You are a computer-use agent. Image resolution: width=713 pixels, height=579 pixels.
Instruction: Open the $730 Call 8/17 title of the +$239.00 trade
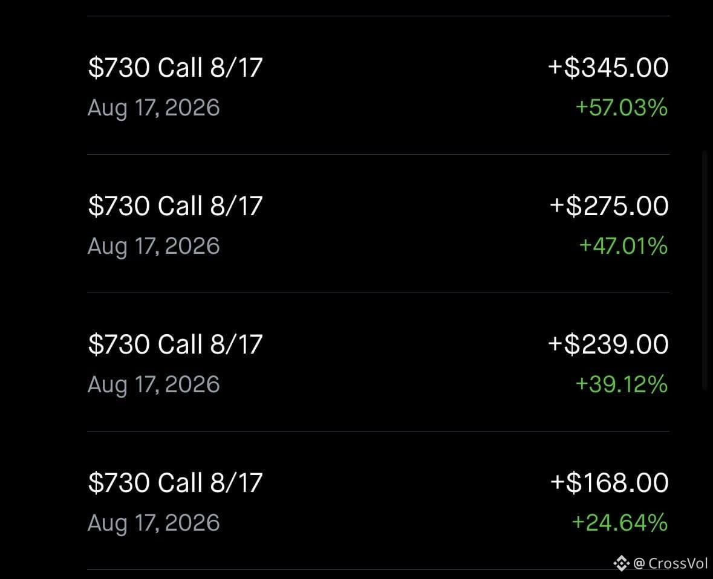coord(175,344)
